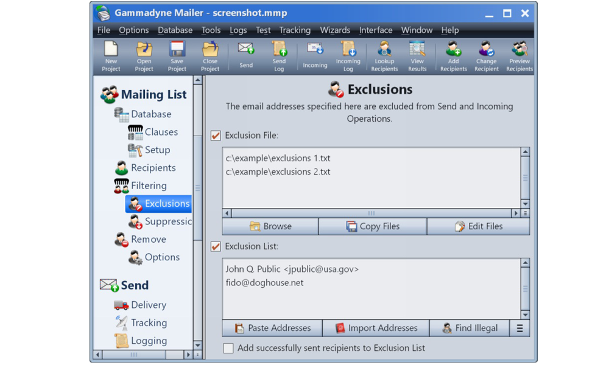View the Incoming Log
Screen dimensions: 609x365
tap(348, 56)
